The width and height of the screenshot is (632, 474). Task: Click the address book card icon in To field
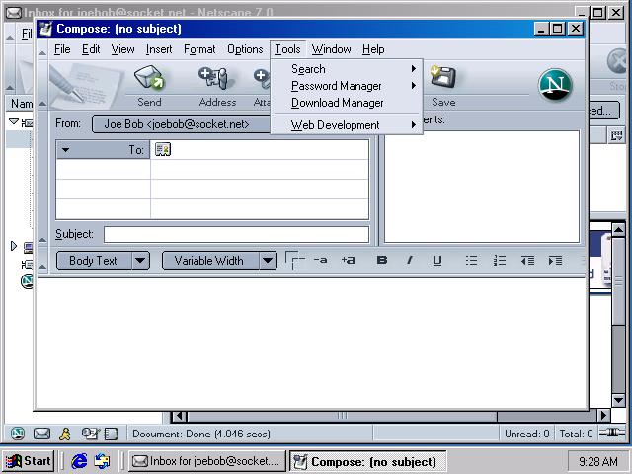(x=162, y=149)
